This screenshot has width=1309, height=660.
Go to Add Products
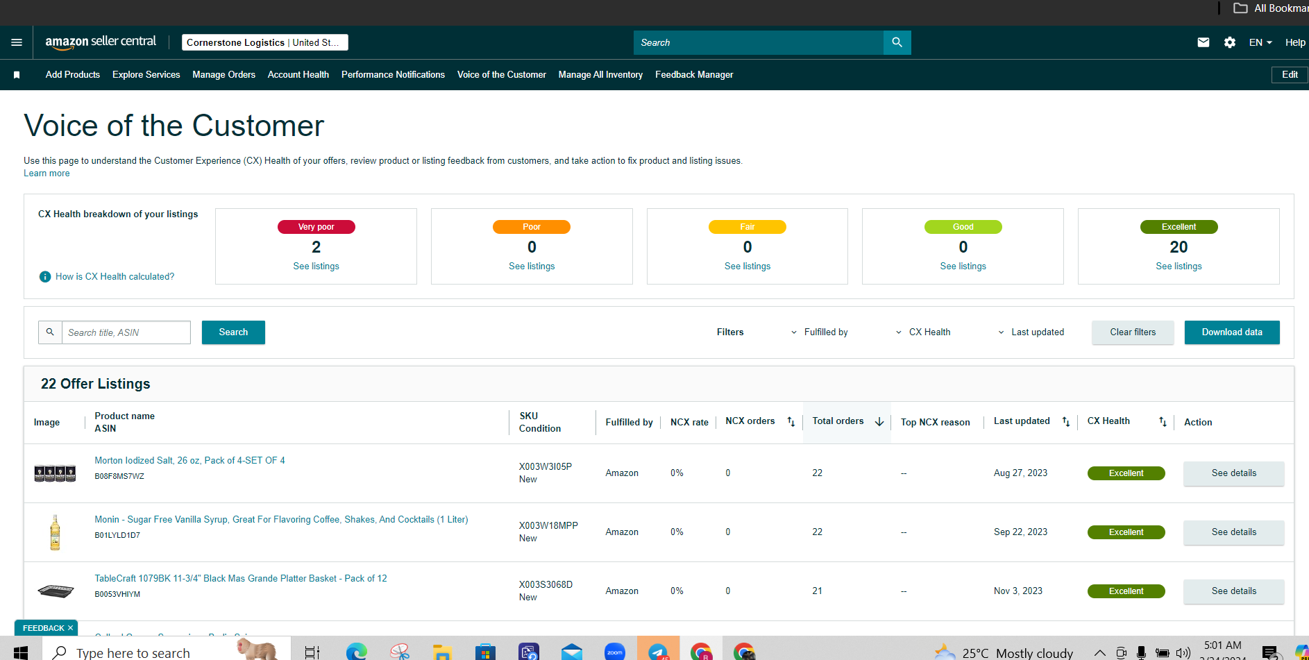pyautogui.click(x=73, y=75)
